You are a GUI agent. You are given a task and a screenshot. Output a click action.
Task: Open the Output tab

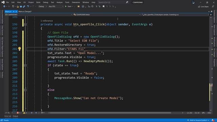click(15, 116)
